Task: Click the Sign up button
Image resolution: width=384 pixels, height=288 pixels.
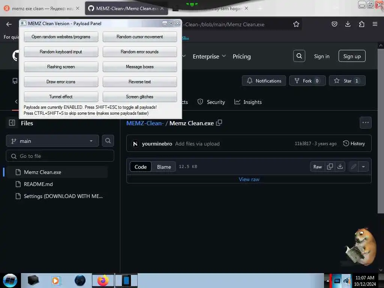Action: click(352, 56)
